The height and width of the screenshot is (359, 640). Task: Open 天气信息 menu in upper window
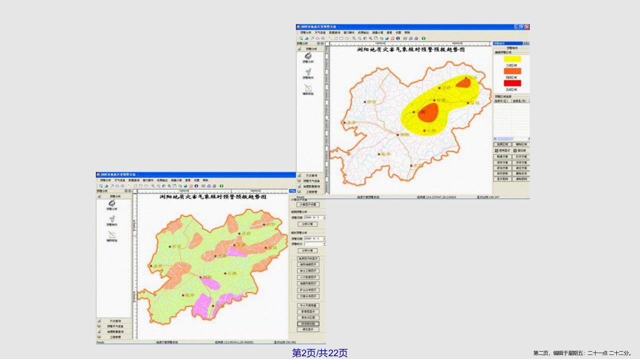[320, 32]
